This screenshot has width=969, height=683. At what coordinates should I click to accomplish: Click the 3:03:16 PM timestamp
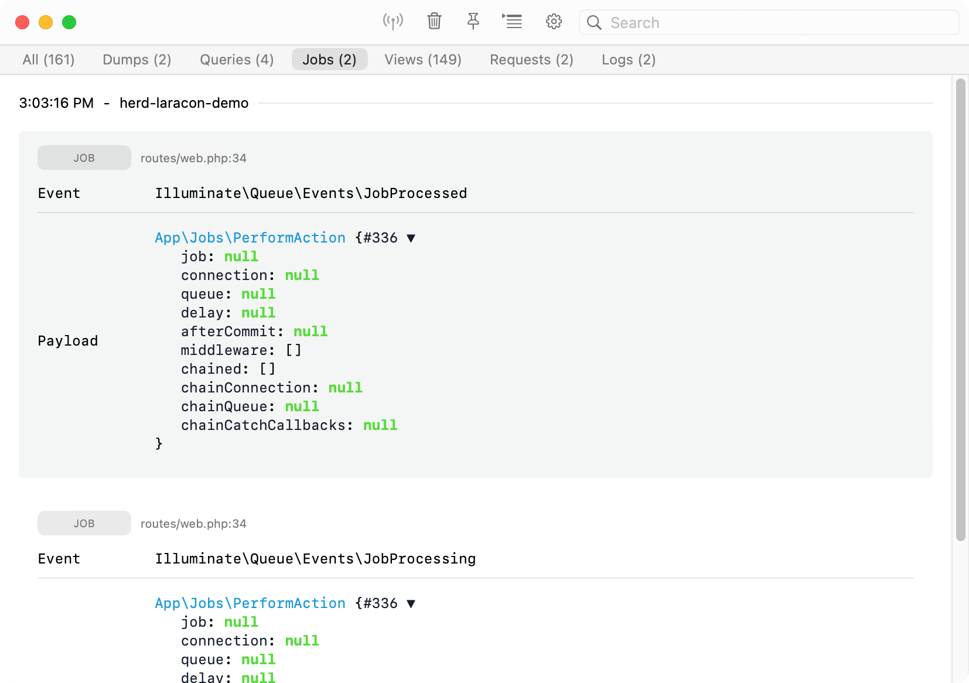click(x=56, y=103)
